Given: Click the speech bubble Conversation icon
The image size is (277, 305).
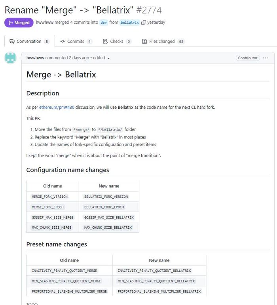Looking at the screenshot, I should 12,41.
